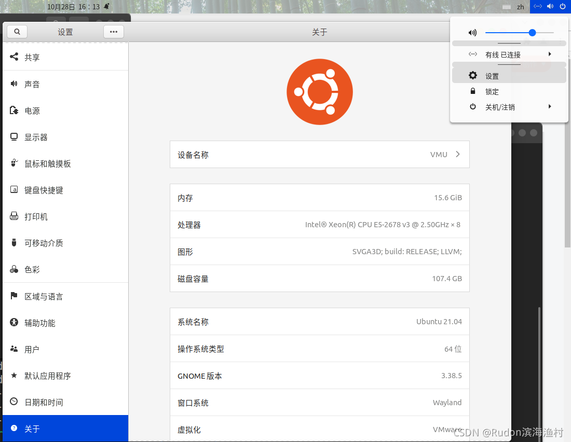Screen dimensions: 571x442
Task: Click the power plug icon beside 电源
Action: [x=14, y=111]
